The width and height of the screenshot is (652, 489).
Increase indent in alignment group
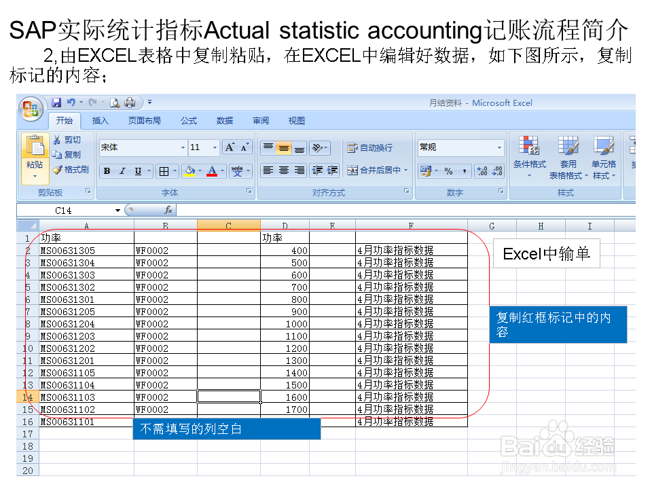(x=333, y=170)
